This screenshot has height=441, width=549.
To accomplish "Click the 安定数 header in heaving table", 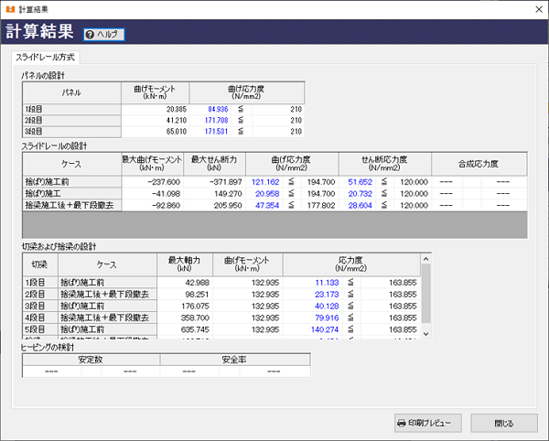I will (91, 360).
